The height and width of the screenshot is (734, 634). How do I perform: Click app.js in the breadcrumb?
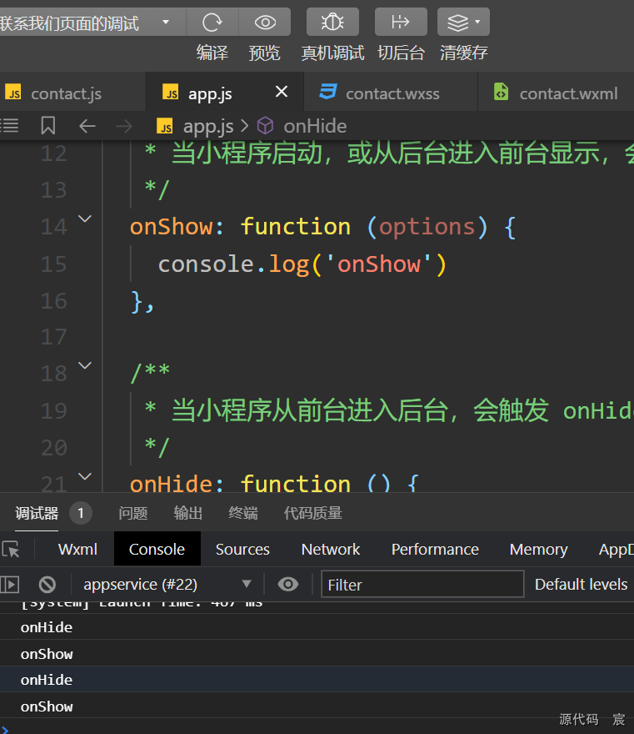pos(208,126)
